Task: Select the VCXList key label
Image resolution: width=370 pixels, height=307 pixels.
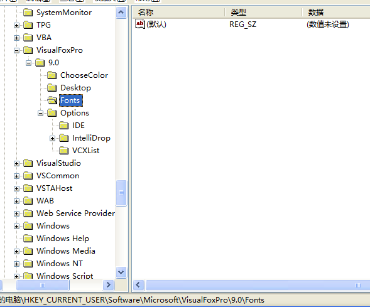Action: [85, 151]
